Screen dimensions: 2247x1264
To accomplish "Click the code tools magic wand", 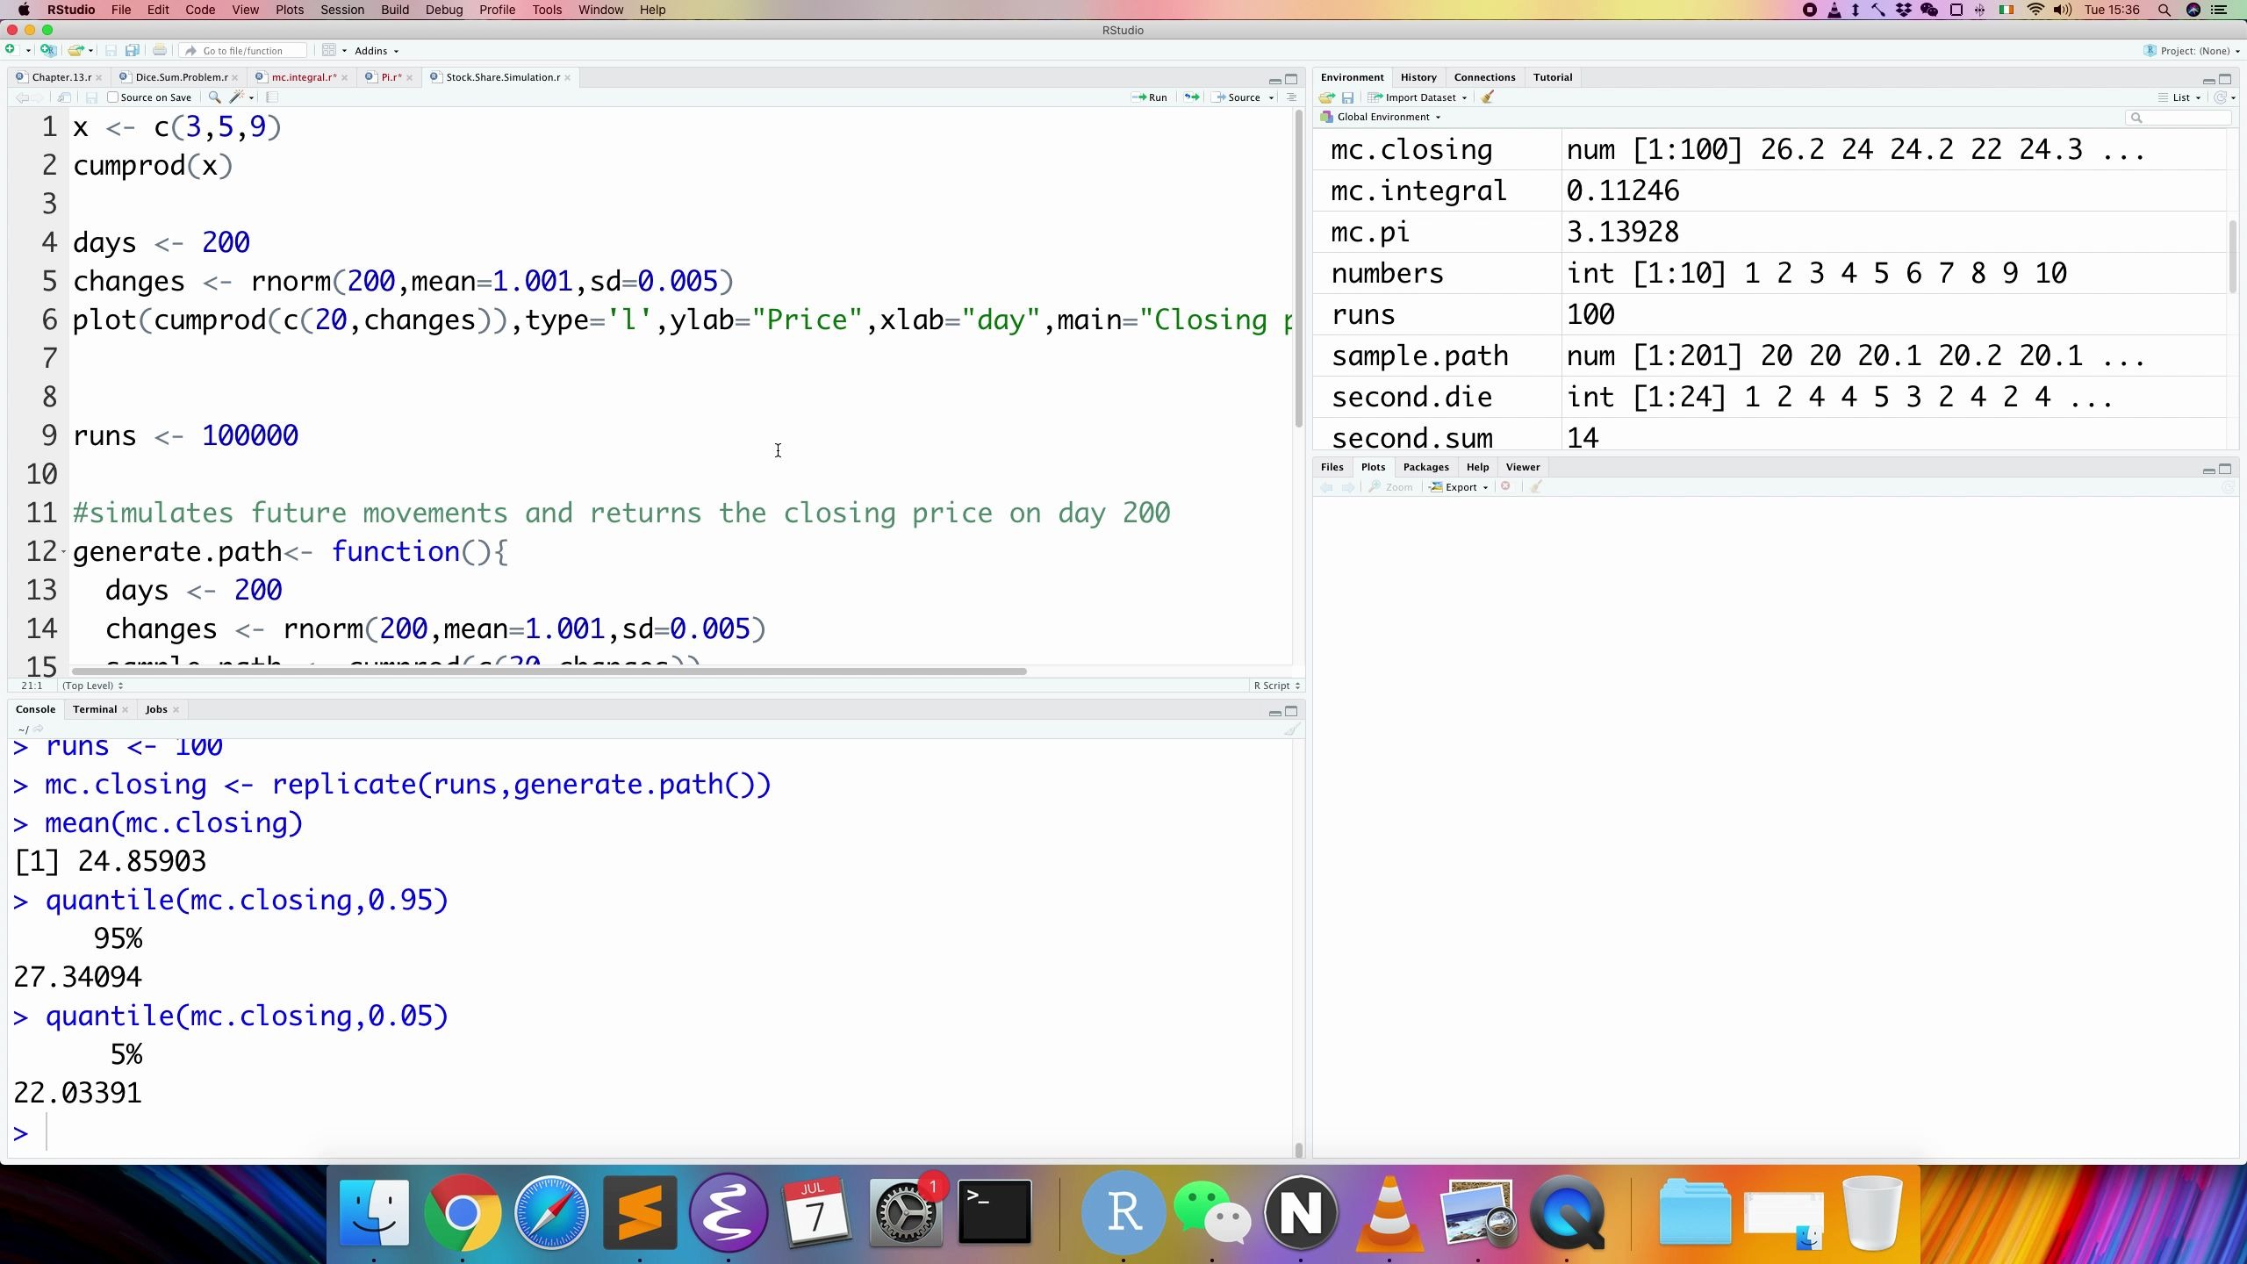I will tap(235, 97).
